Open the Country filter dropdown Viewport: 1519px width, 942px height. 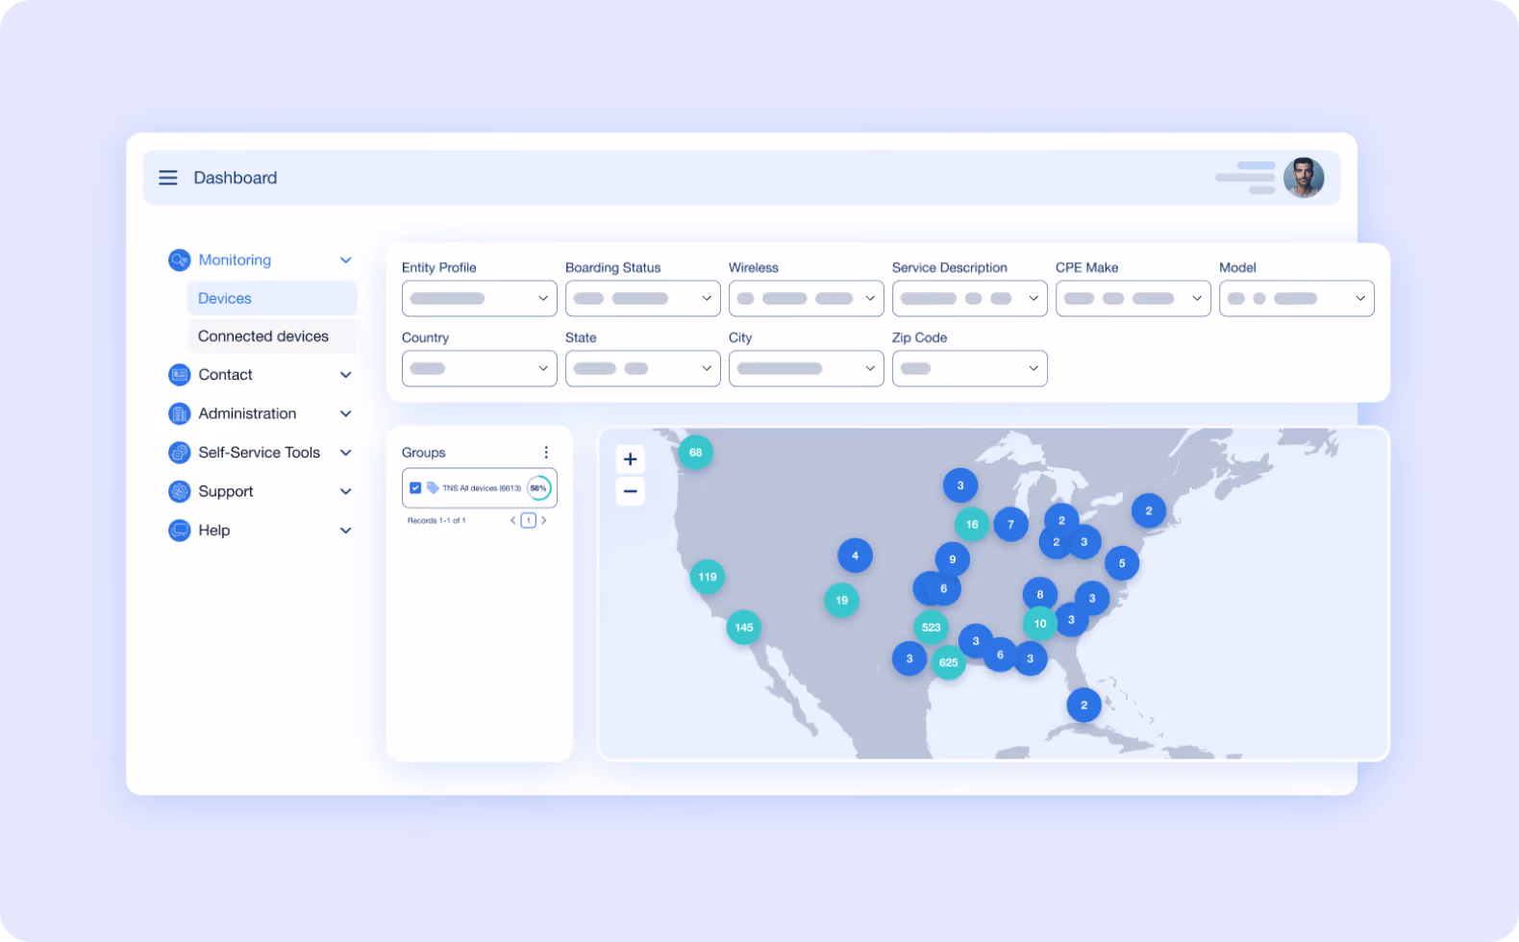pos(480,369)
